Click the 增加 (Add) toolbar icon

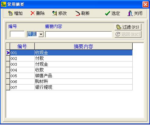10,13
